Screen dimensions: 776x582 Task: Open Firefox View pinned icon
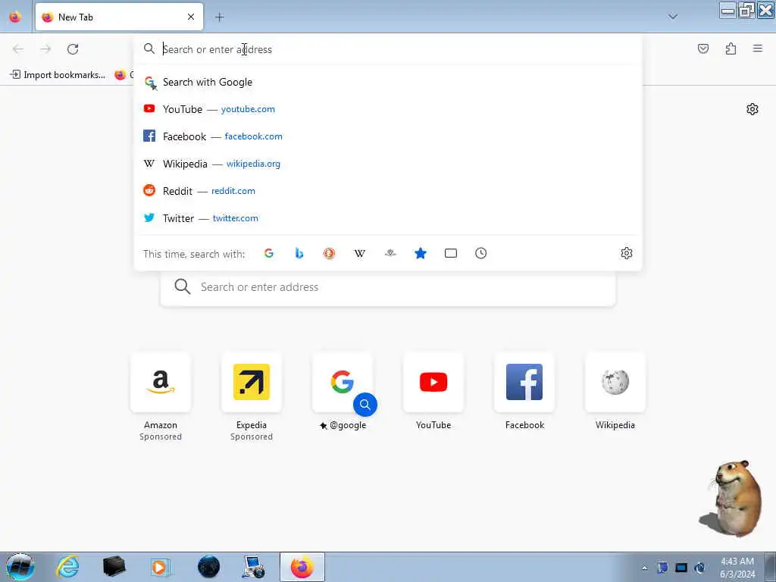(x=15, y=17)
